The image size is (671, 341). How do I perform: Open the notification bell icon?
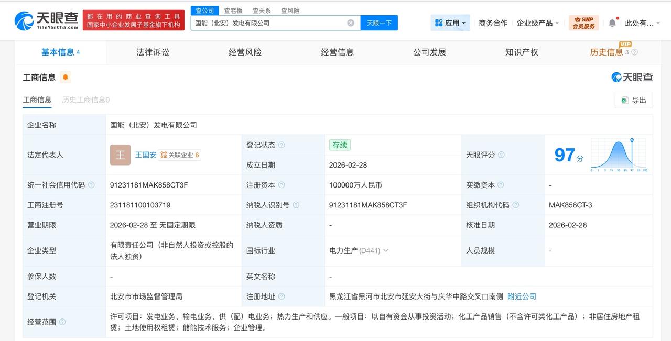611,23
